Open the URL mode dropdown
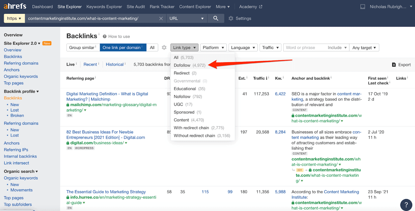Image resolution: width=415 pixels, height=211 pixels. [187, 18]
